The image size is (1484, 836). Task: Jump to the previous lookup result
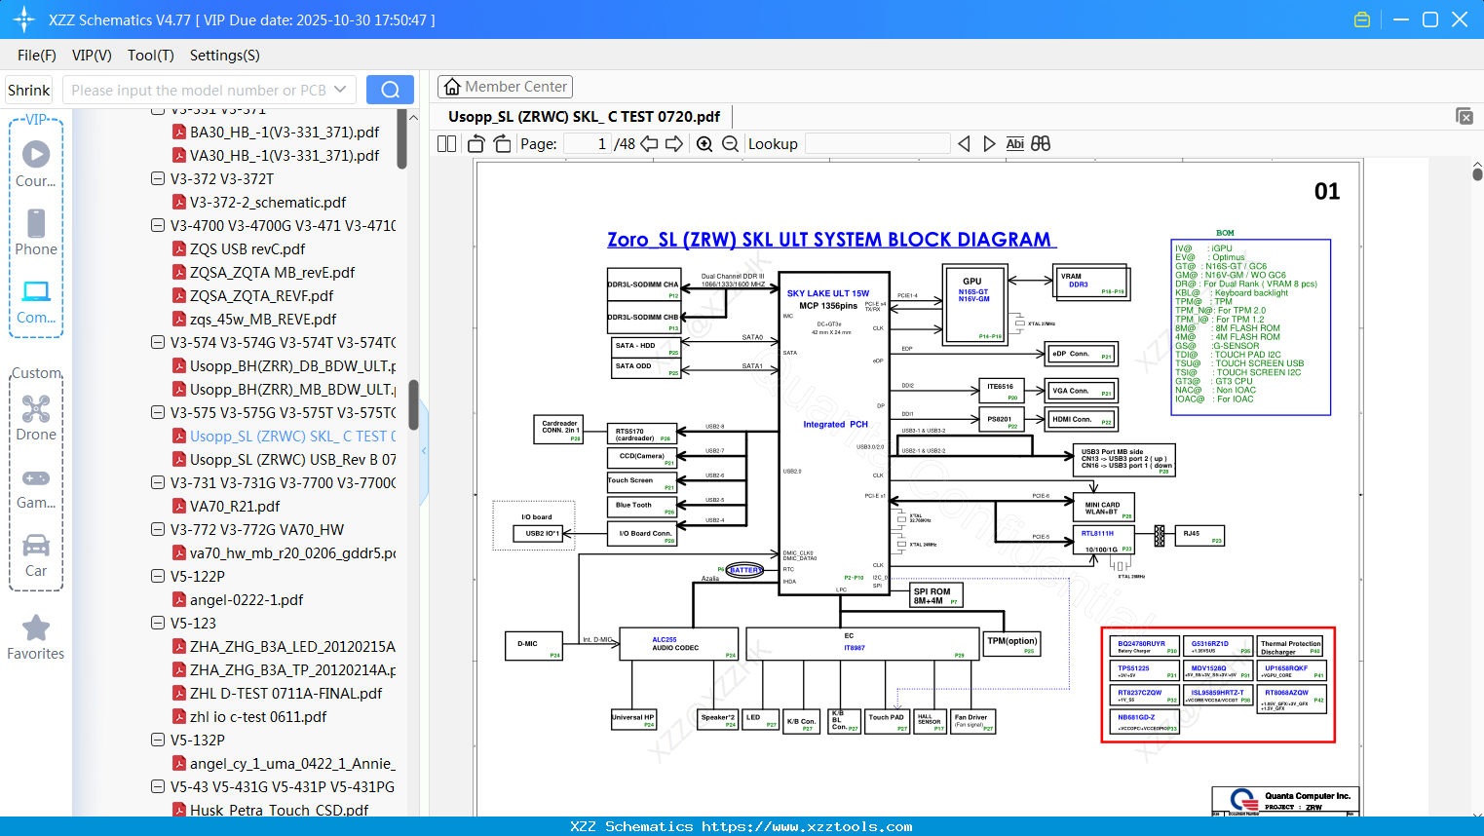tap(964, 144)
